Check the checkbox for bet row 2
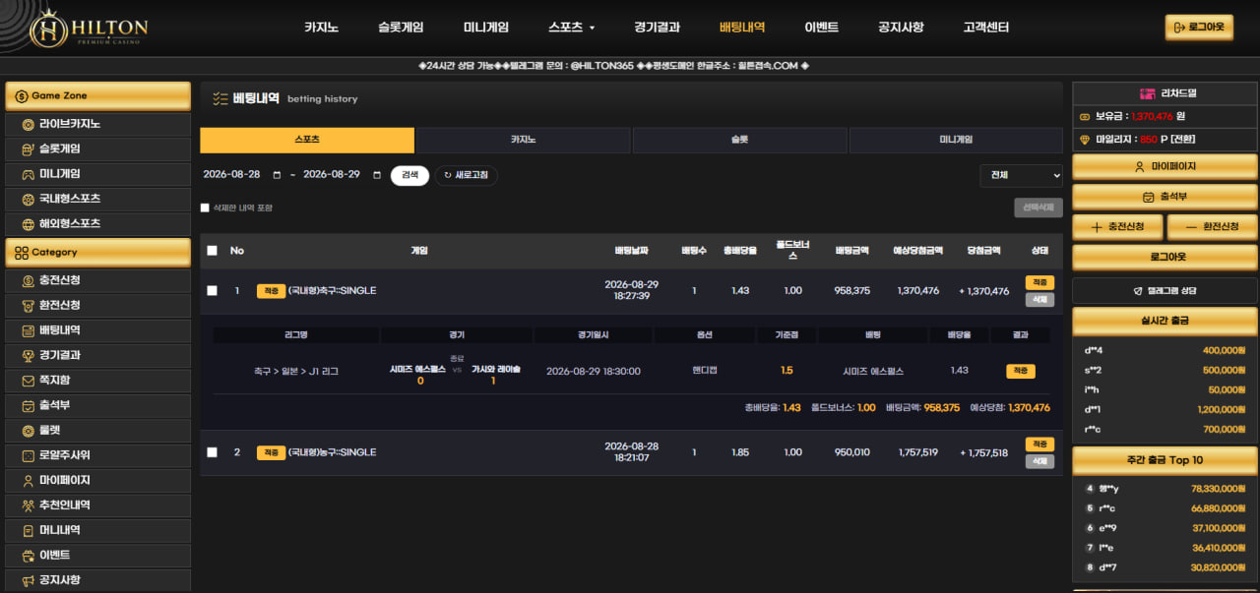The height and width of the screenshot is (593, 1260). (212, 452)
